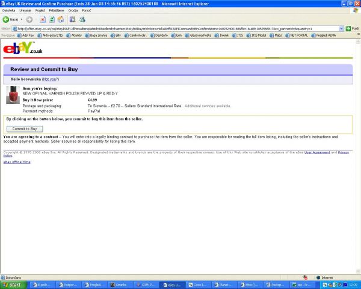Click the red Stop loading icon
Screen dimensions: 361x289
coord(43,20)
